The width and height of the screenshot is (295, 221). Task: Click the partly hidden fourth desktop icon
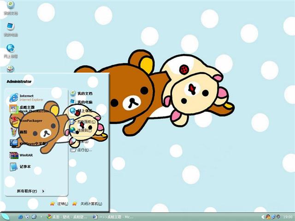pos(11,69)
